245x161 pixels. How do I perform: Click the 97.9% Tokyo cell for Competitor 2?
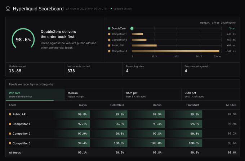(72, 134)
